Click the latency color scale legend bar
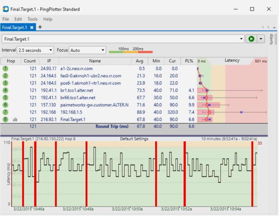The width and height of the screenshot is (279, 216). pyautogui.click(x=131, y=52)
